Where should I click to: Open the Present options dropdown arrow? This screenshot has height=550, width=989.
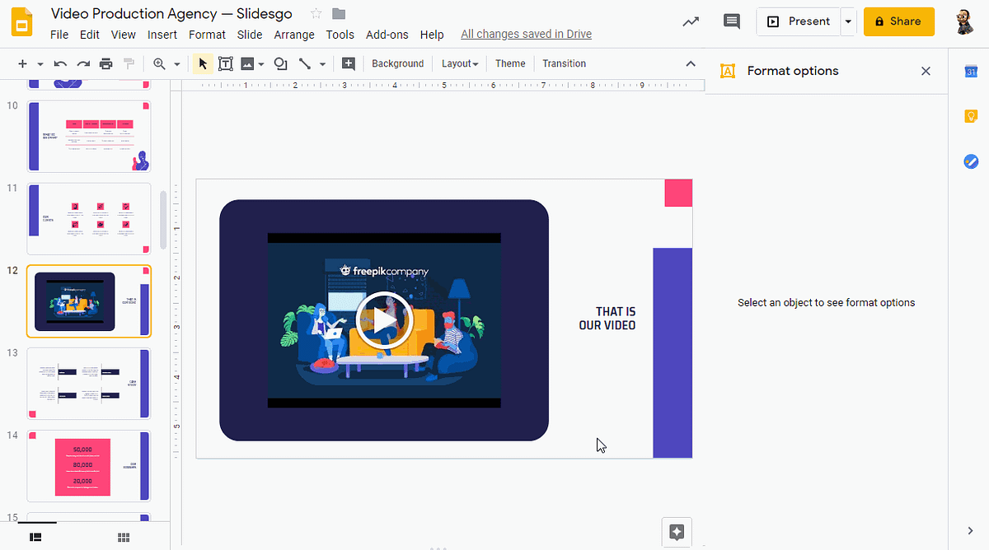[x=848, y=21]
